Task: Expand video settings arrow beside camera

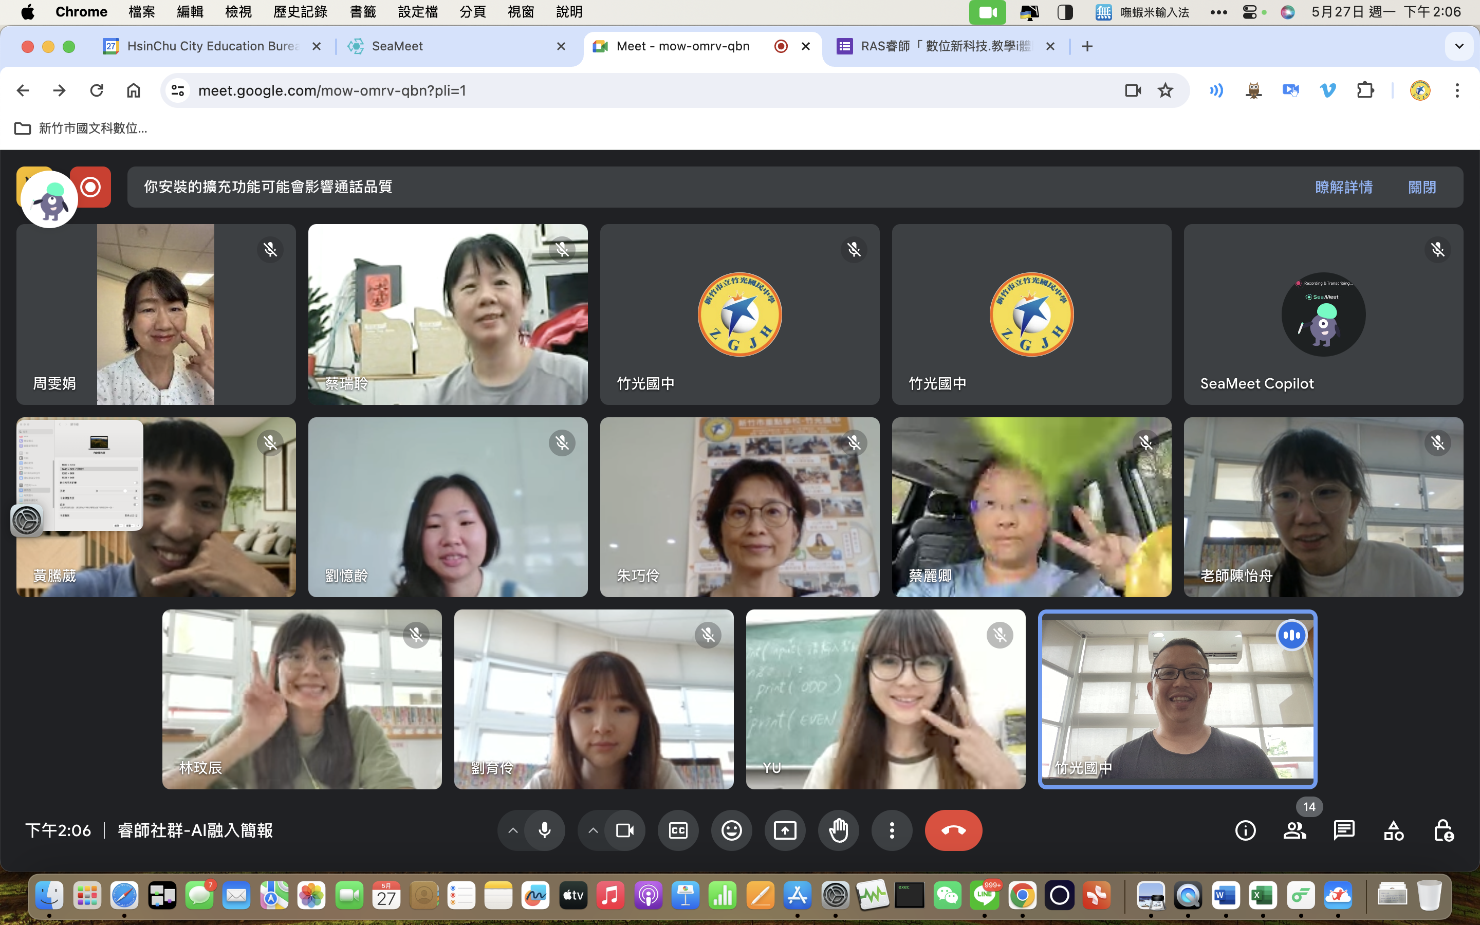Action: tap(593, 830)
